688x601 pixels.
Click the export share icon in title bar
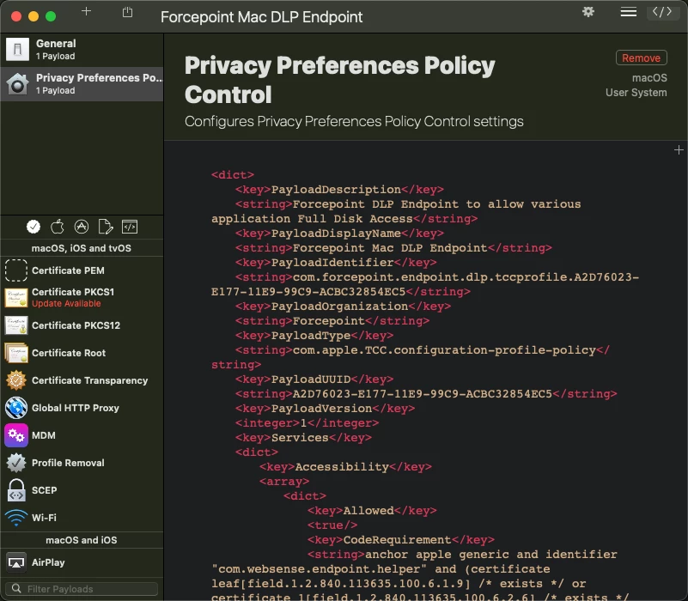coord(127,12)
